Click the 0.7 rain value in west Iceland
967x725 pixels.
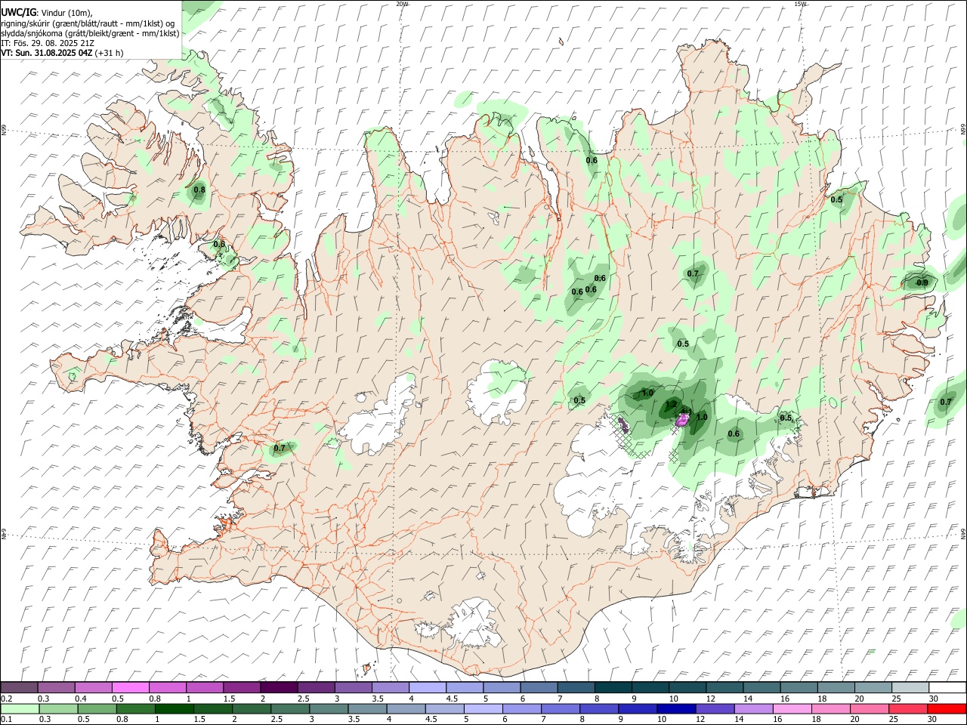click(x=280, y=449)
